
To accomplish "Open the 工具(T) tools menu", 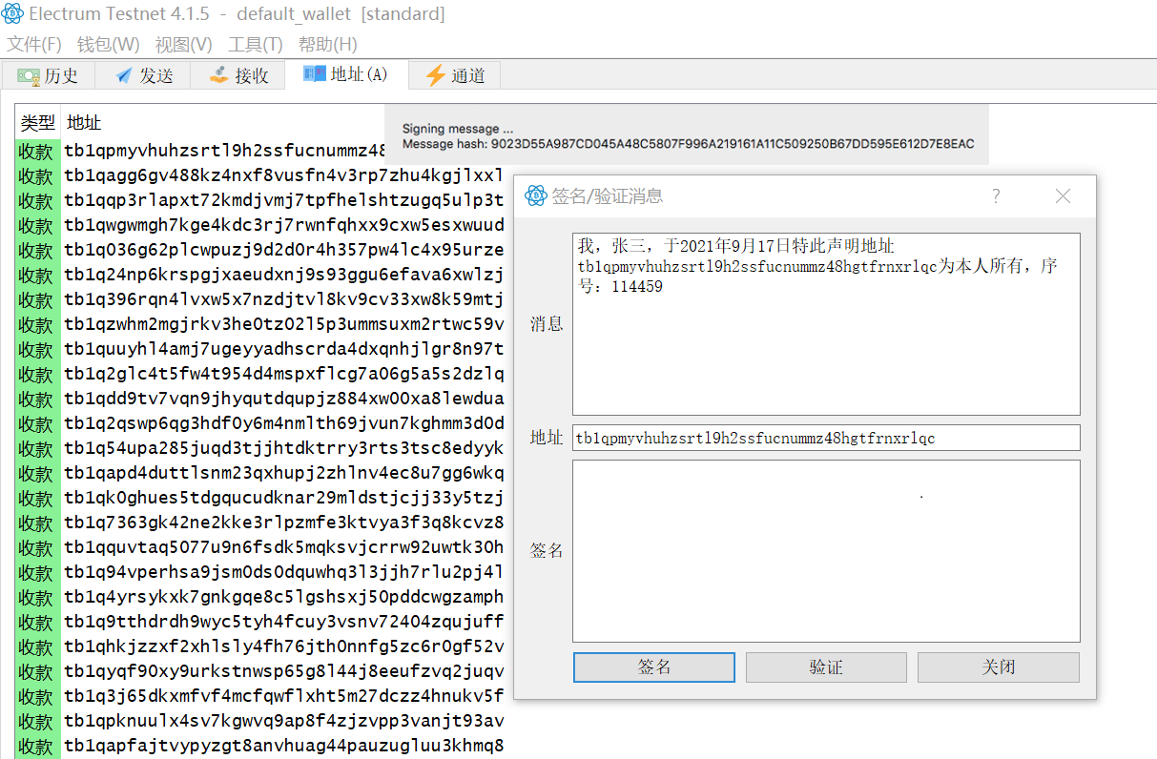I will 255,45.
